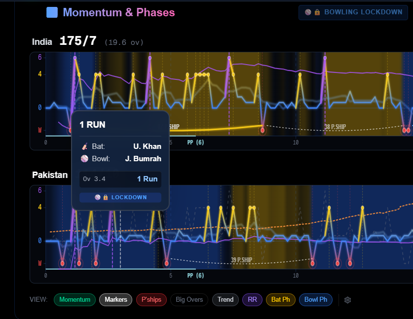The width and height of the screenshot is (413, 319).
Task: Click the LOCKDOWN button inside the tooltip
Action: (120, 197)
